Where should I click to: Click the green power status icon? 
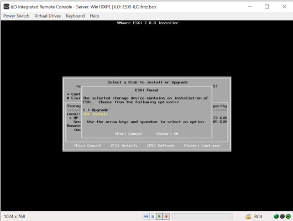pyautogui.click(x=288, y=217)
